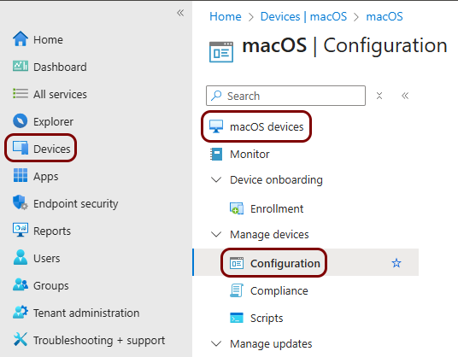This screenshot has height=357, width=458.
Task: Clear the search with the X button
Action: click(379, 96)
